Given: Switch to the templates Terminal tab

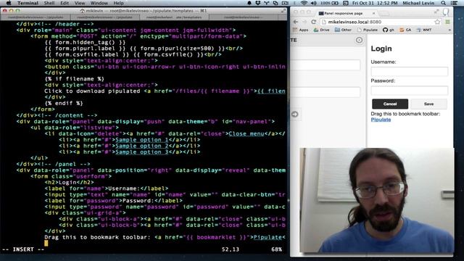Looking at the screenshot, I should pyautogui.click(x=174, y=17).
